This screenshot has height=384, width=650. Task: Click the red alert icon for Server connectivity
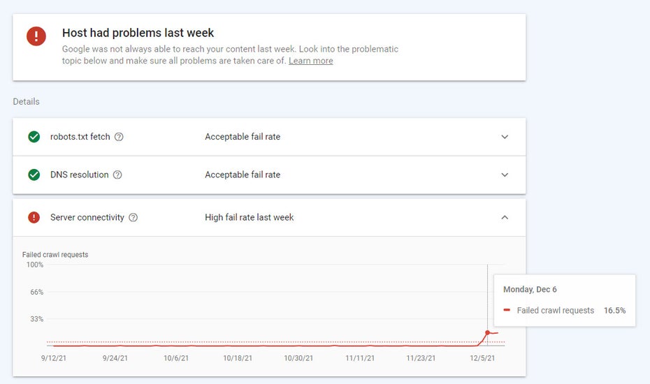[34, 218]
